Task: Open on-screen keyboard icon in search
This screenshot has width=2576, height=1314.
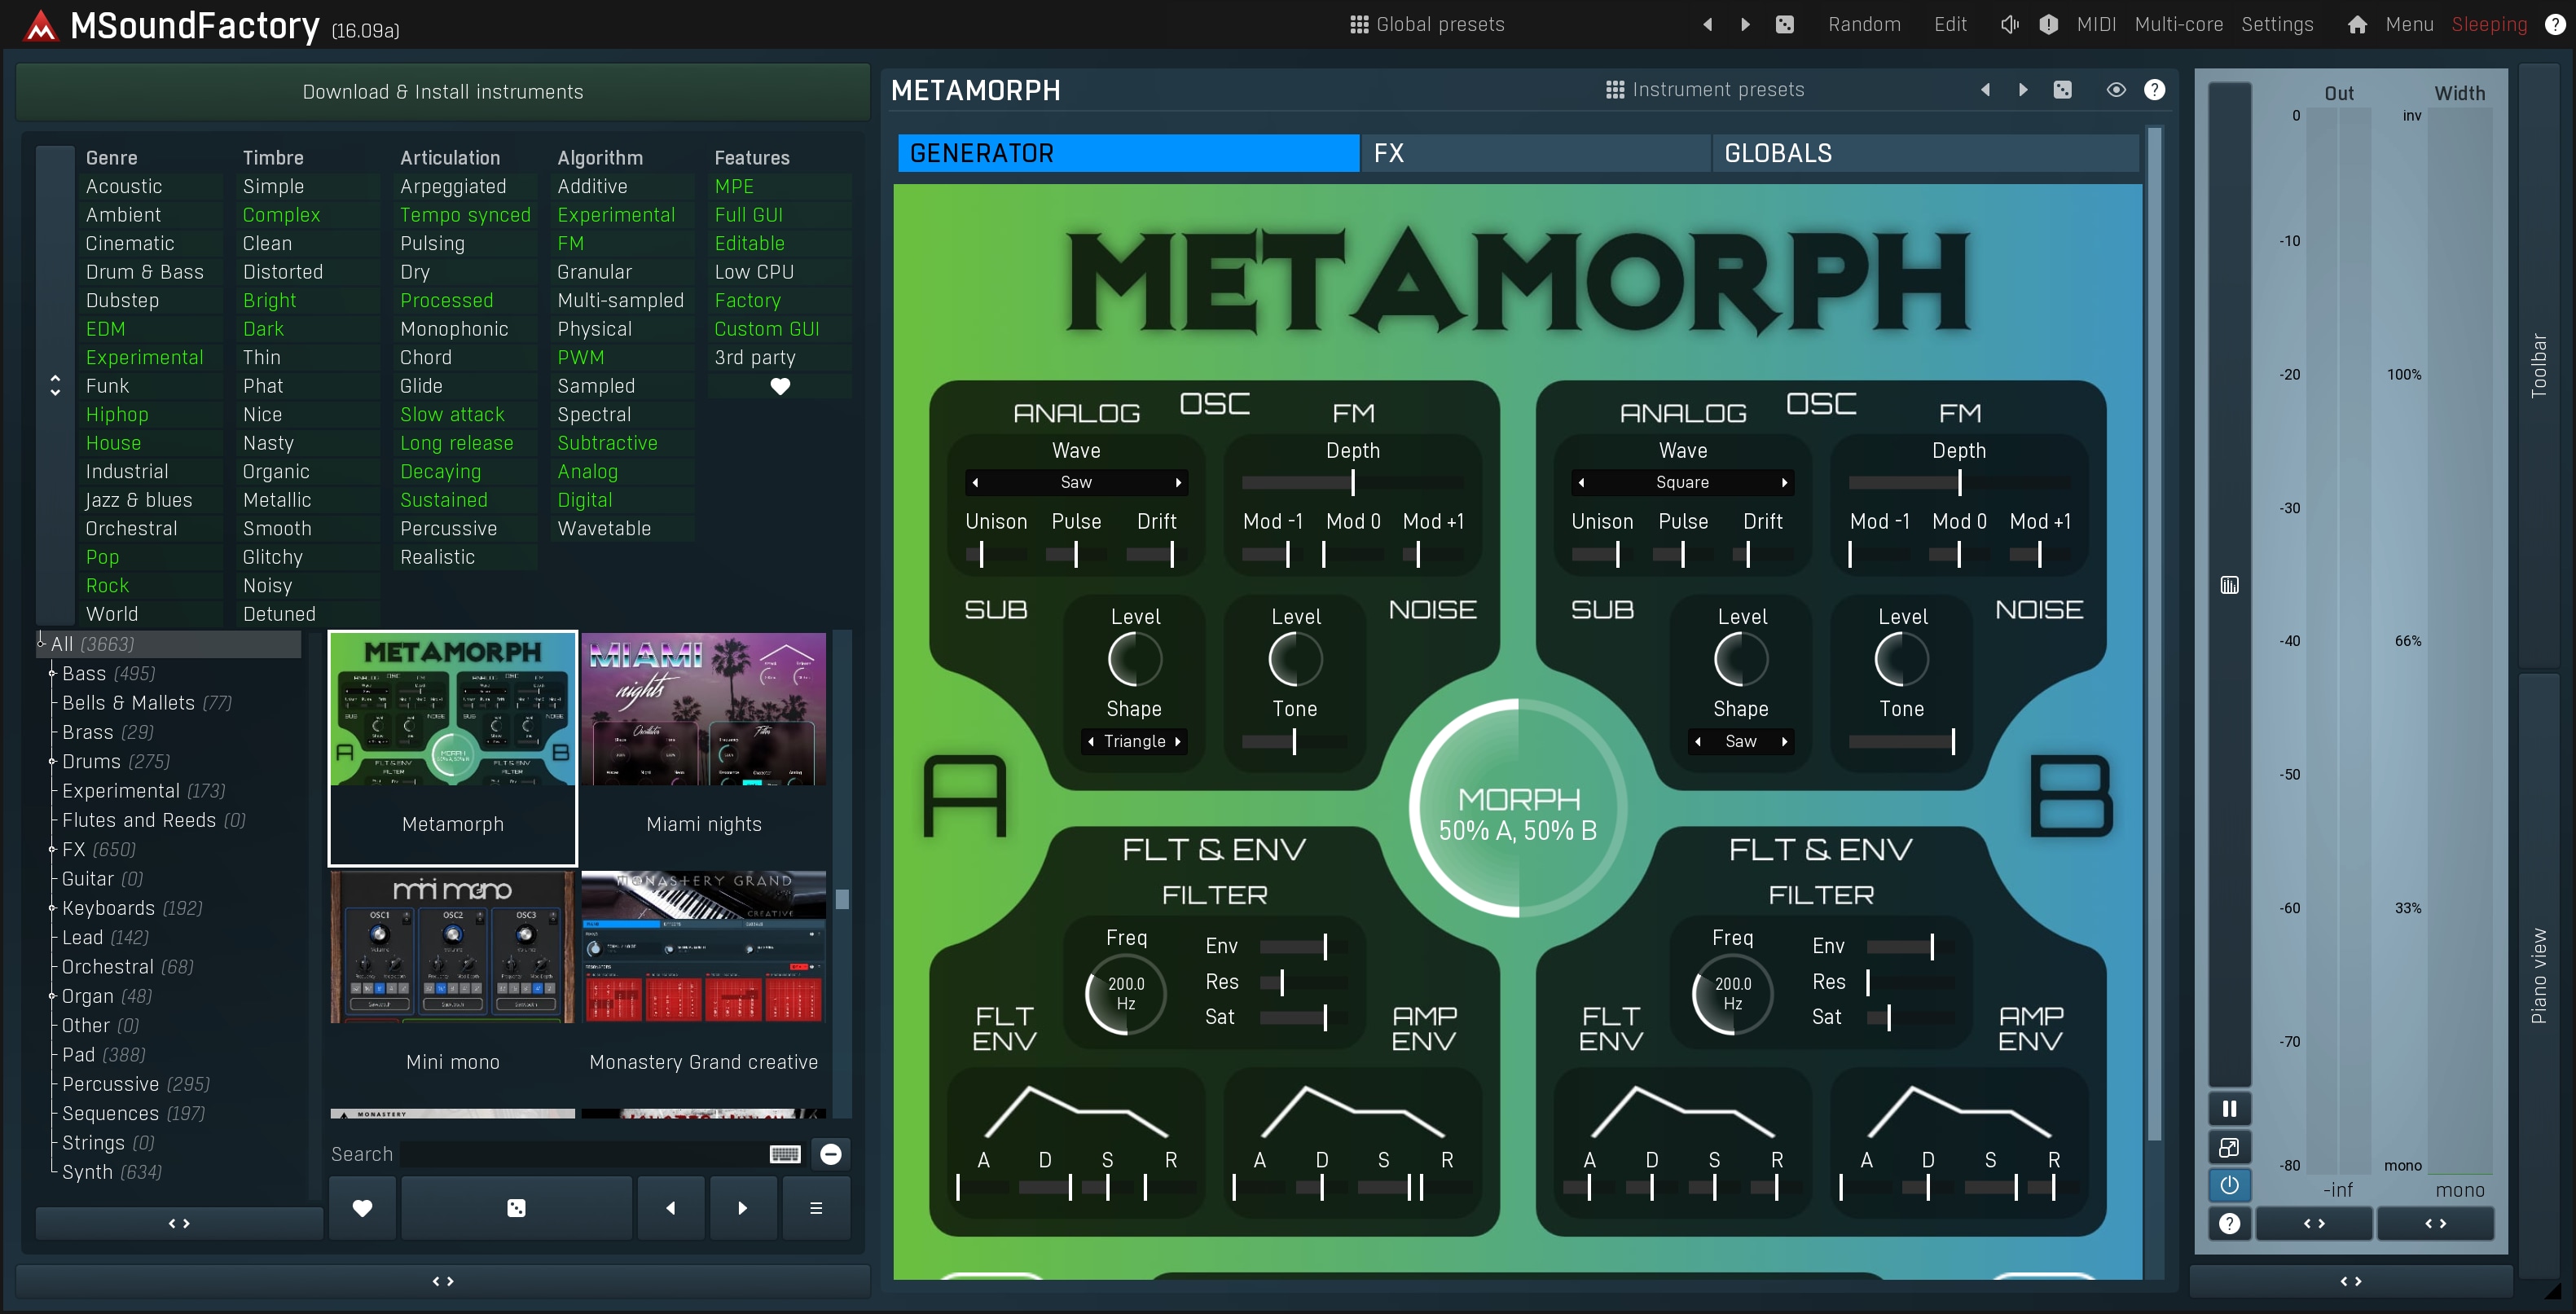Action: coord(785,1154)
